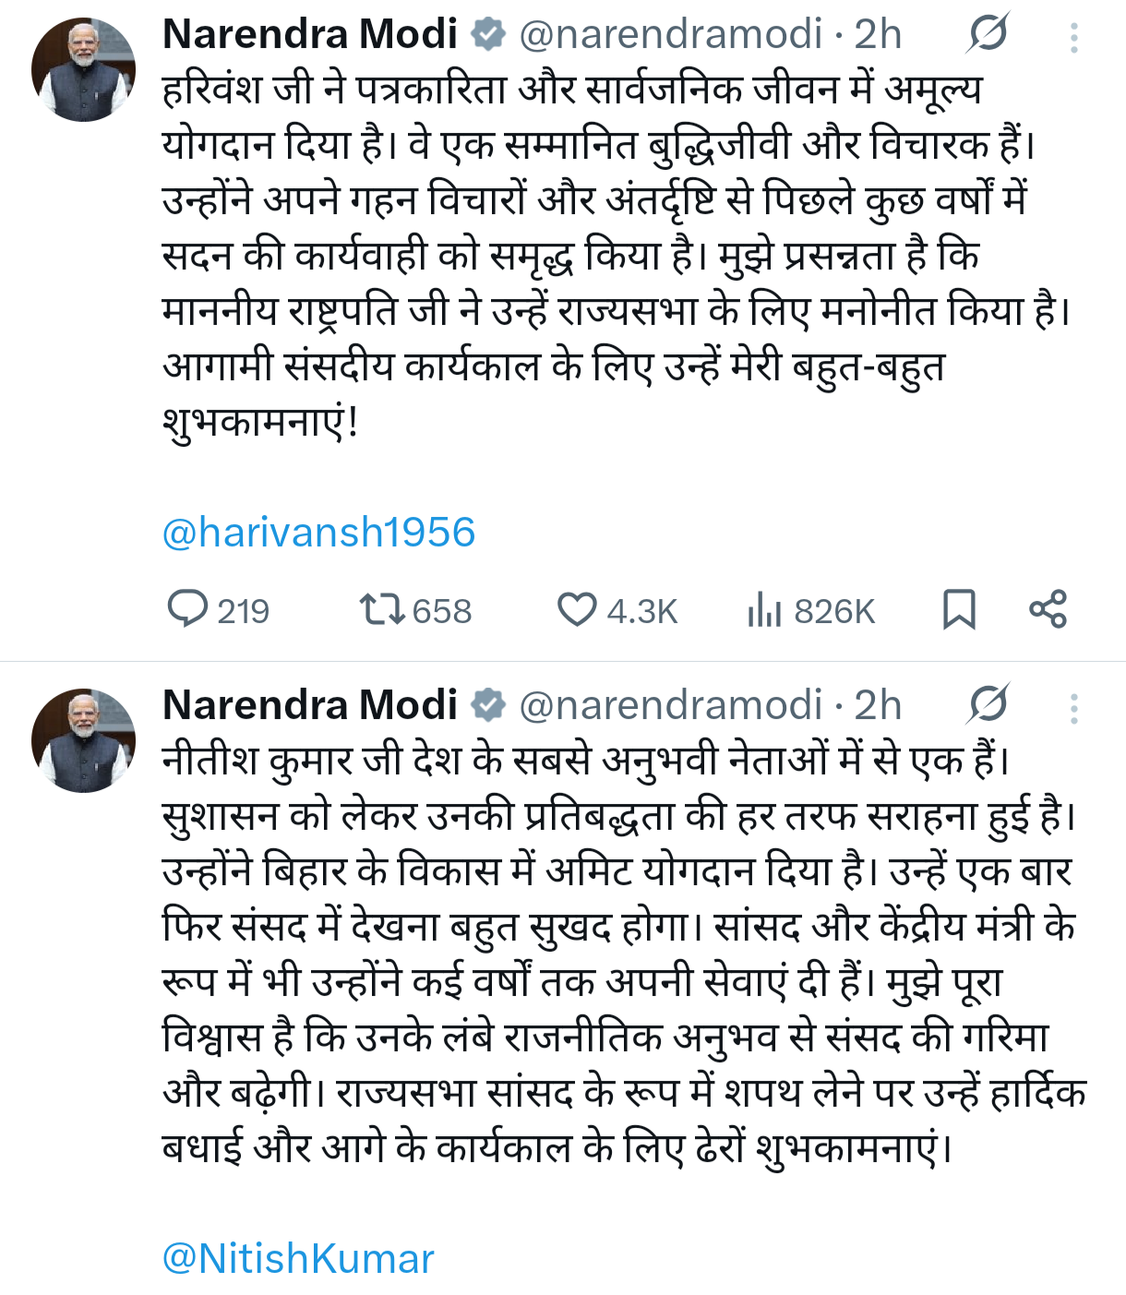Viewport: 1126px width, 1295px height.
Task: Open Grok explain icon on Nitish Kumar tweet
Action: [x=988, y=706]
